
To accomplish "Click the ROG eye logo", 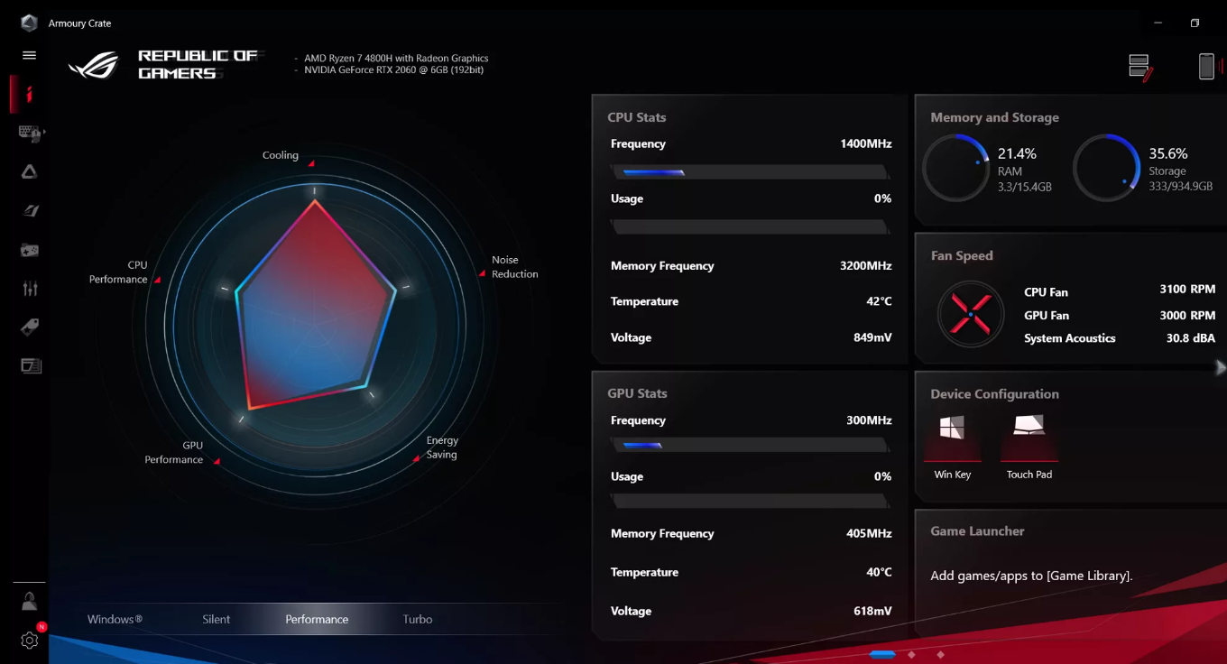I will [x=94, y=65].
